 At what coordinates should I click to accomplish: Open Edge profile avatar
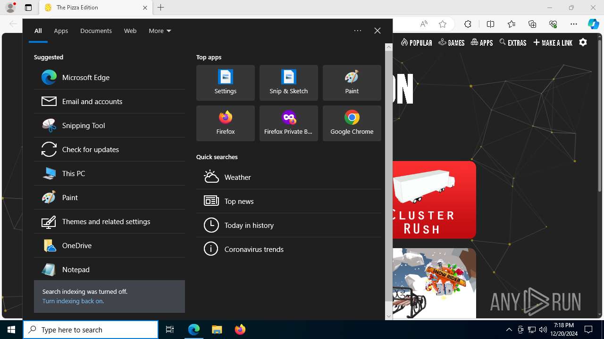10,8
